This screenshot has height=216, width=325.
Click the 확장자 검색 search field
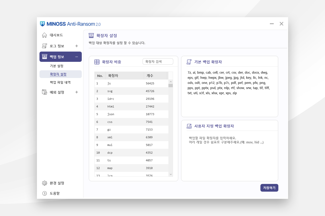[158, 62]
